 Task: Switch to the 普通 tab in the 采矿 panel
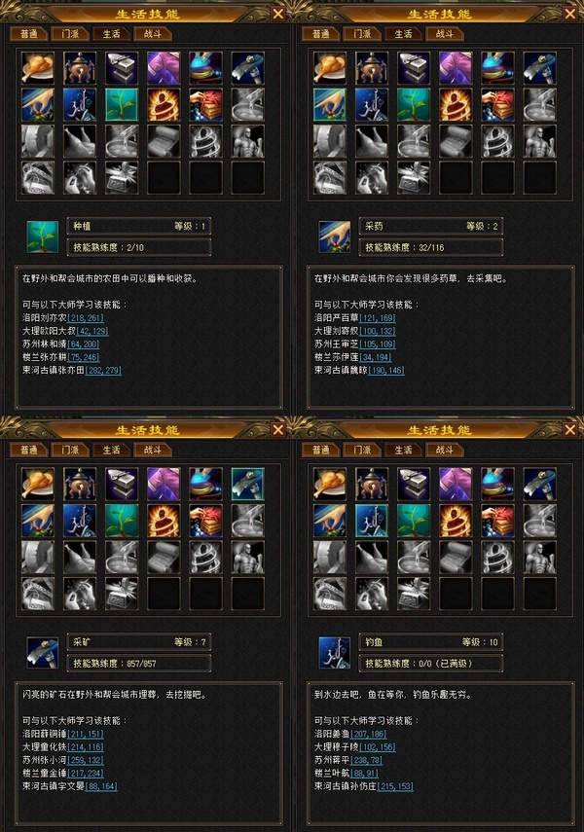pos(29,450)
